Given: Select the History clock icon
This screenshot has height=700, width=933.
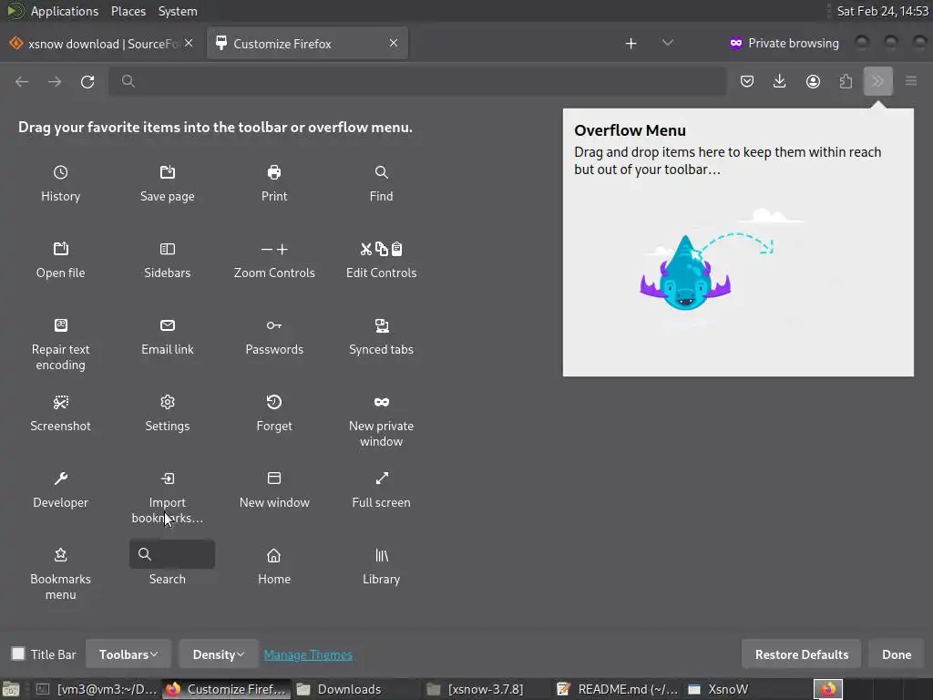Looking at the screenshot, I should 61,172.
